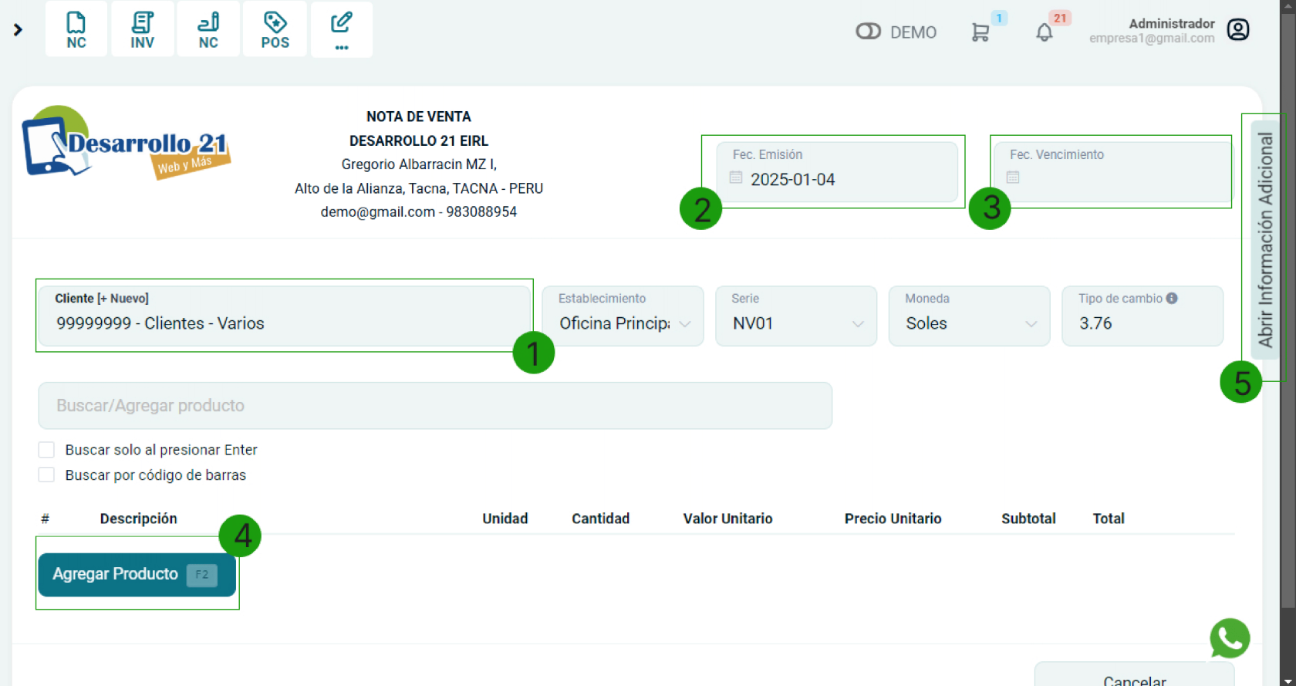Click the [+ Nuevo] client link

tap(123, 299)
